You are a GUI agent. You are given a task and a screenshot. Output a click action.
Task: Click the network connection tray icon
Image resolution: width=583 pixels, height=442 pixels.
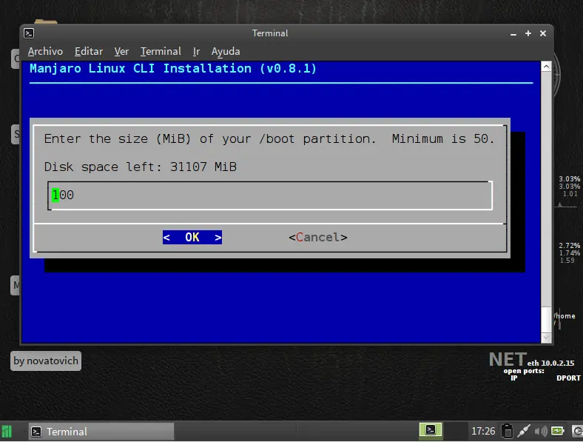[524, 431]
